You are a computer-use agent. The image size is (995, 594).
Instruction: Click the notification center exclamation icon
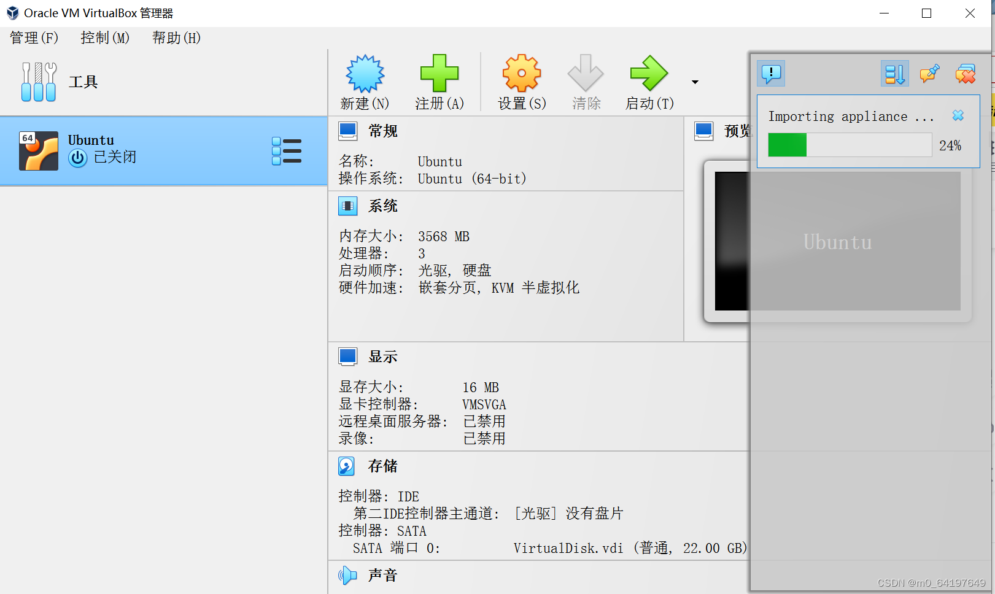click(772, 74)
